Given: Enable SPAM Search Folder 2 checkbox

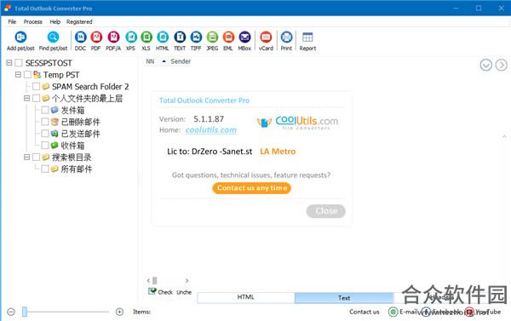Looking at the screenshot, I should tap(37, 86).
